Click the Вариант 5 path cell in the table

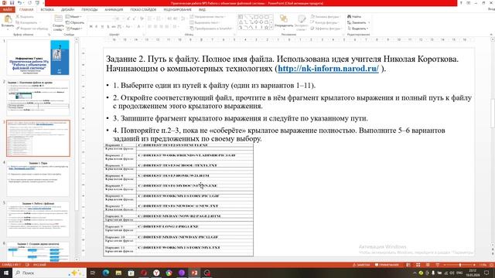[x=195, y=185]
